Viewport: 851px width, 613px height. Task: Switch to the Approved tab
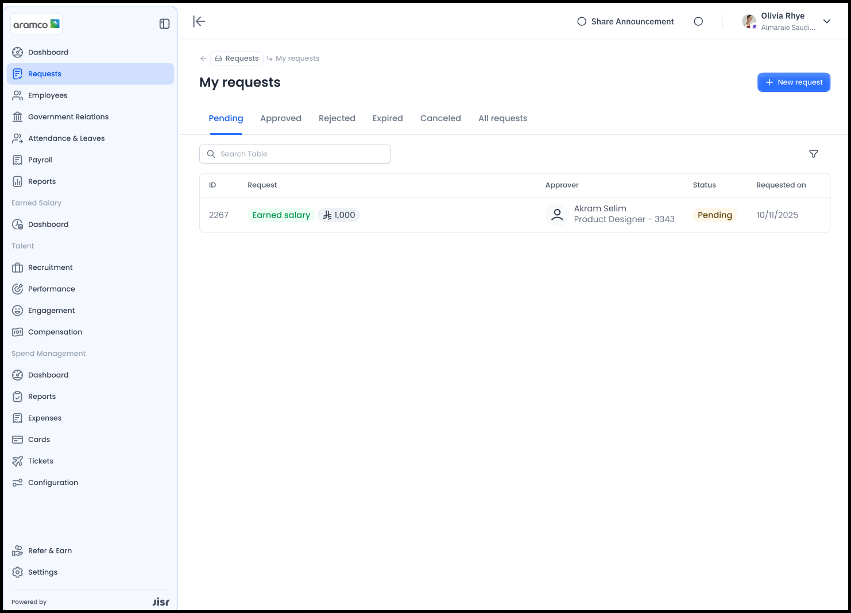pyautogui.click(x=280, y=118)
